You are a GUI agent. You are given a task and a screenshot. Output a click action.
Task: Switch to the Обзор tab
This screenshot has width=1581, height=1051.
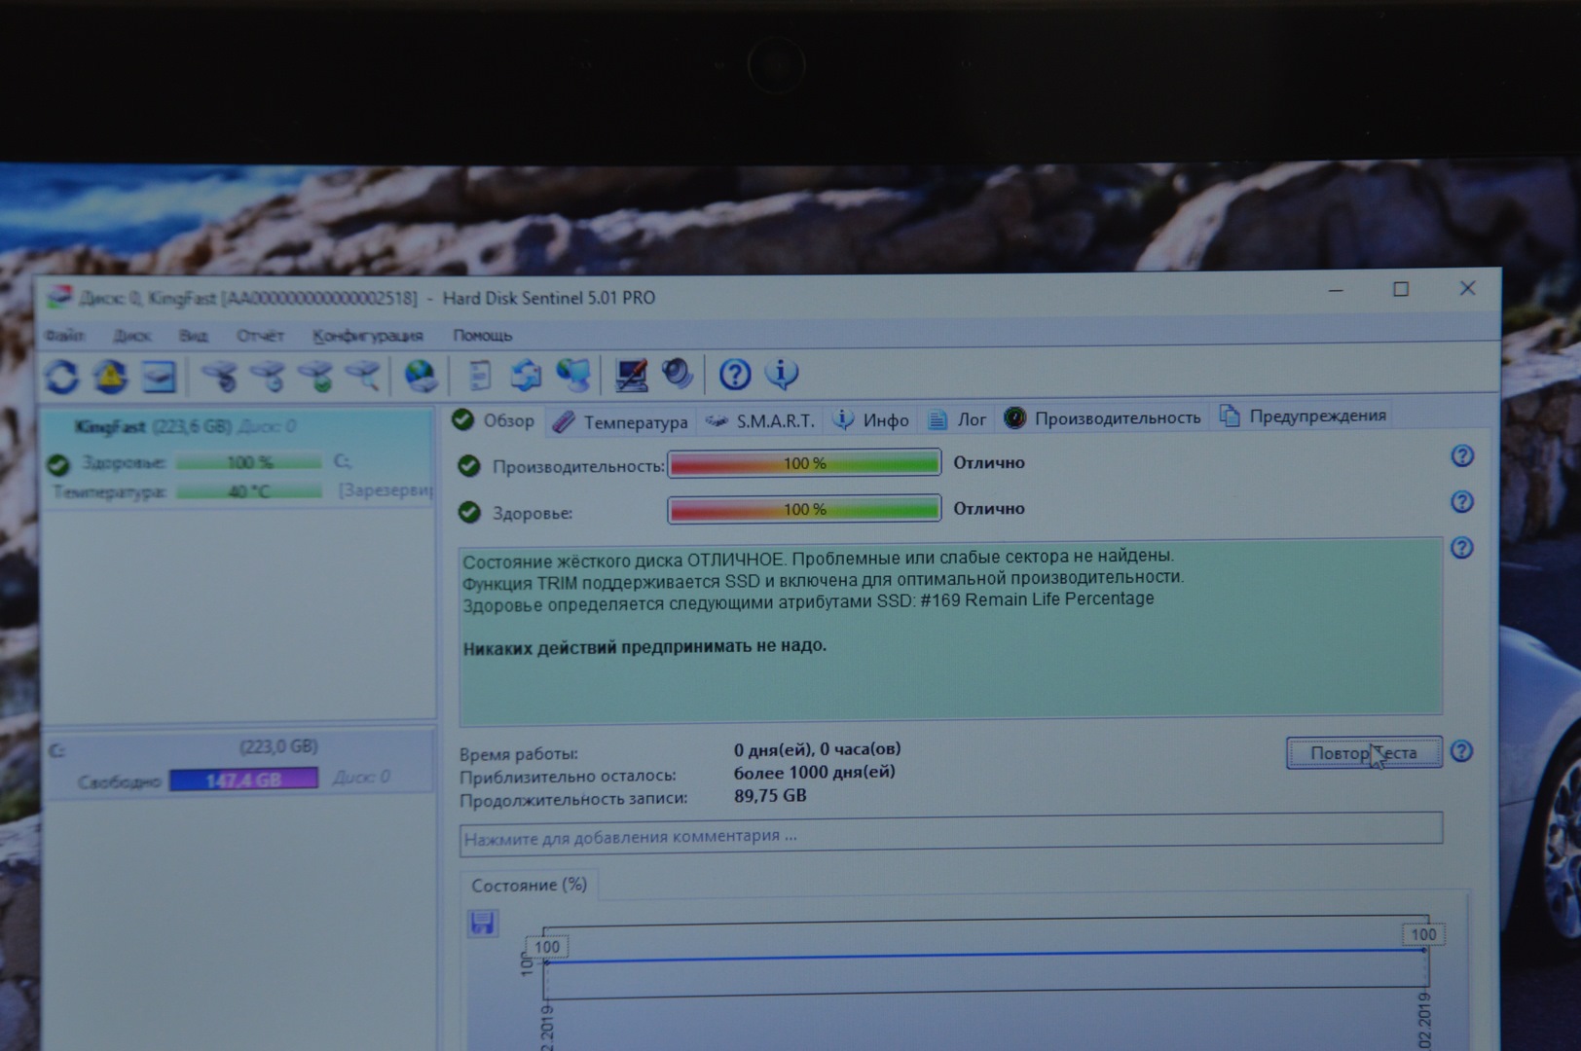coord(495,420)
